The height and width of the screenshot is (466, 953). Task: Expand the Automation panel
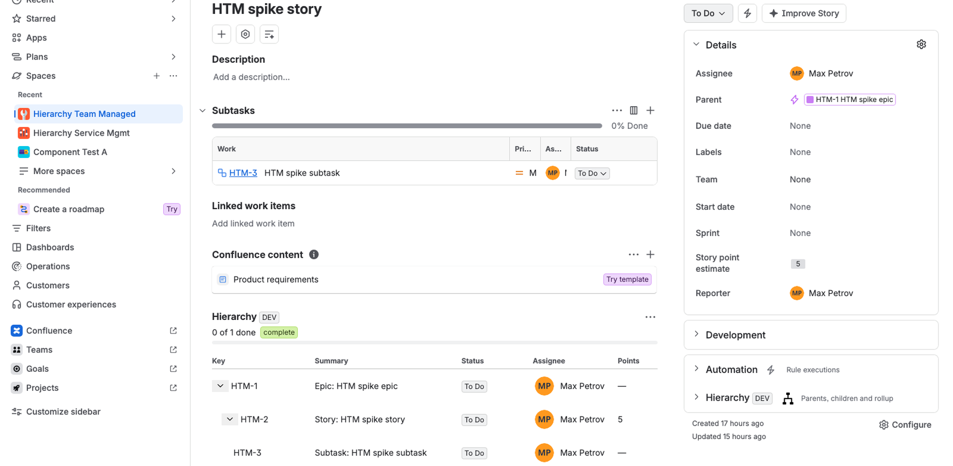coord(697,369)
